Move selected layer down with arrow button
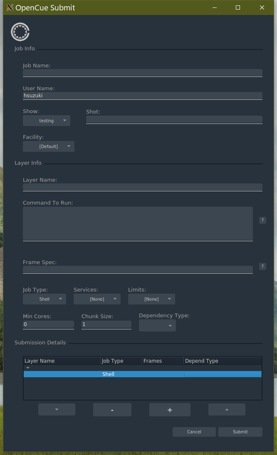This screenshot has width=277, height=455. [x=57, y=409]
